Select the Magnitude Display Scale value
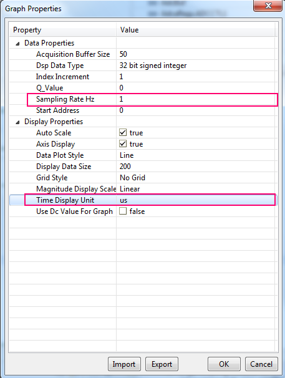The width and height of the screenshot is (285, 378). click(x=196, y=189)
